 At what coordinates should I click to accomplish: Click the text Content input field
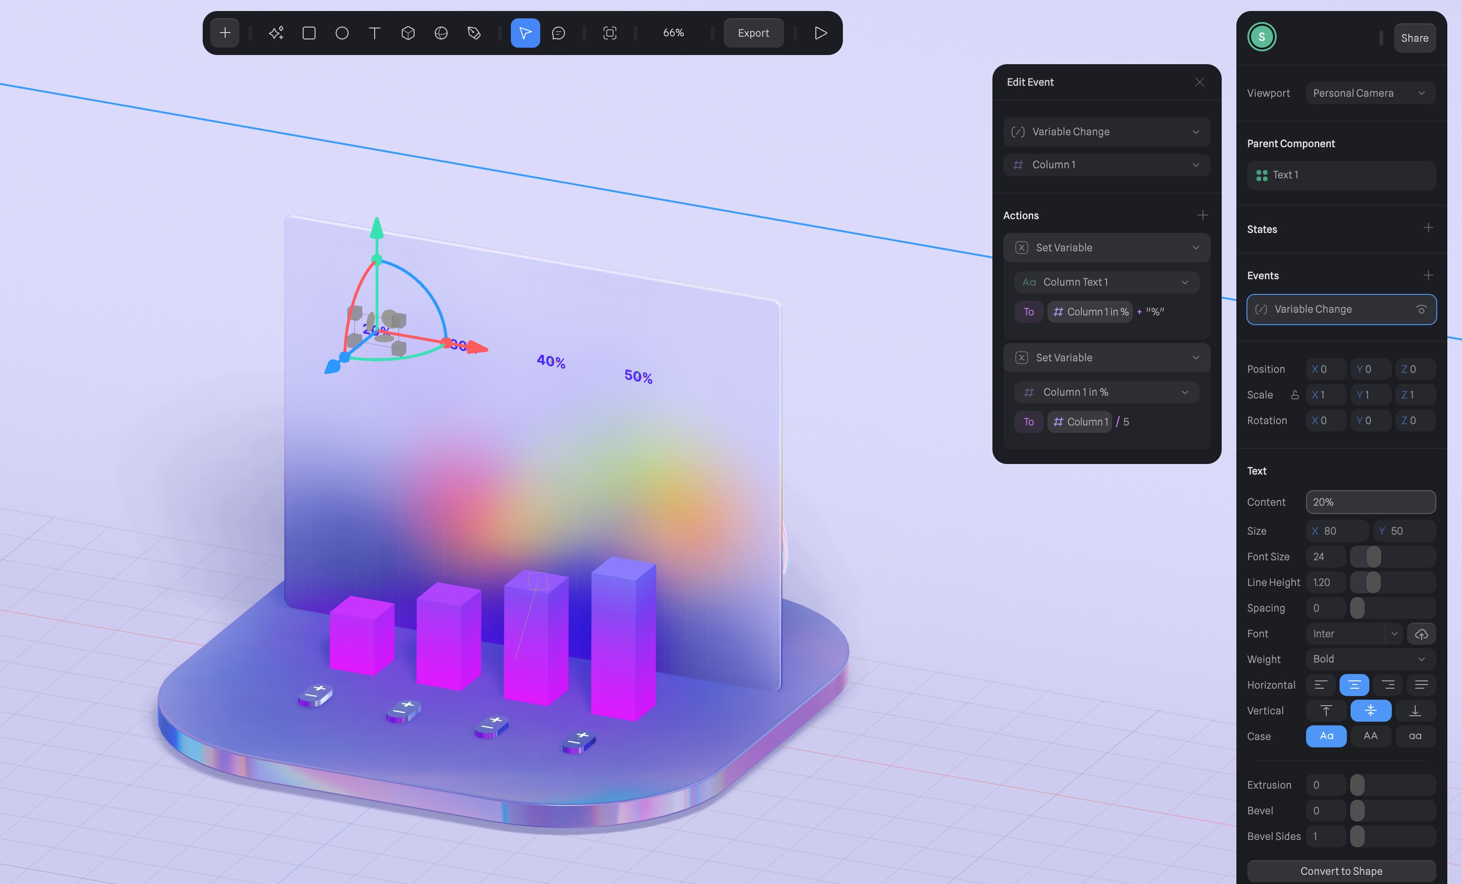click(1370, 502)
